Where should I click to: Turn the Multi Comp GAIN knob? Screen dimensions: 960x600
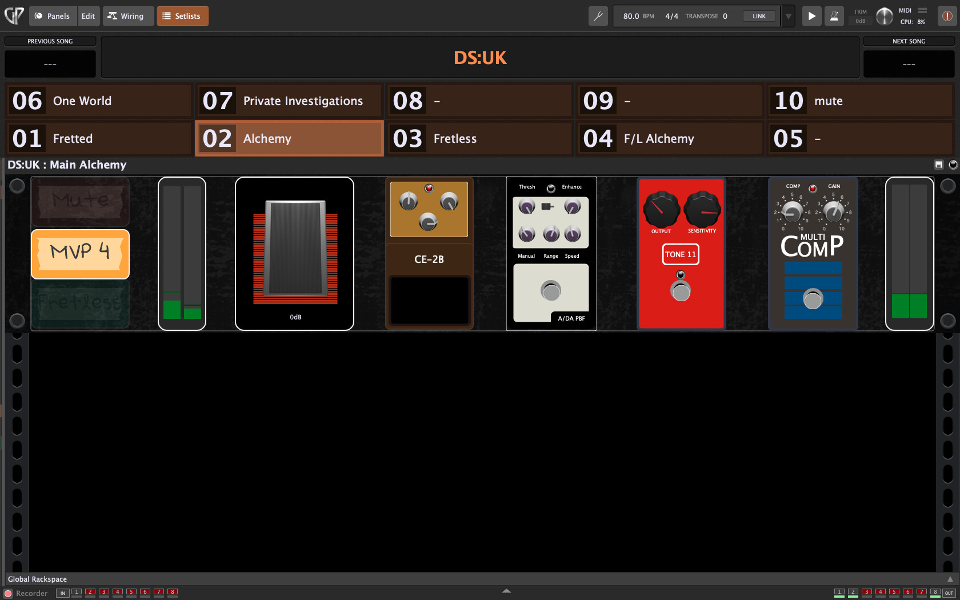[x=834, y=212]
